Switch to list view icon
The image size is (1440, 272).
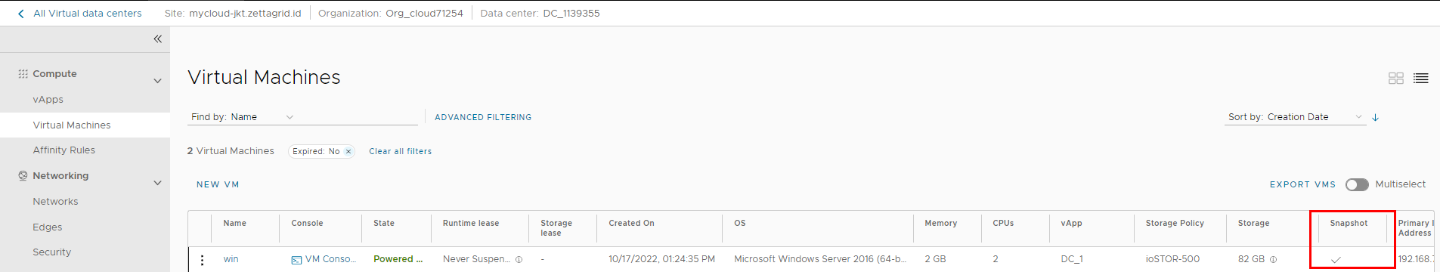point(1421,78)
